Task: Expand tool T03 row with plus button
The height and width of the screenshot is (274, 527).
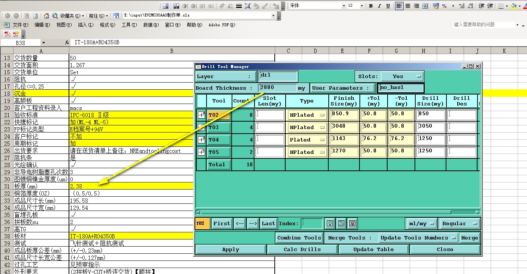Action: pyautogui.click(x=201, y=127)
